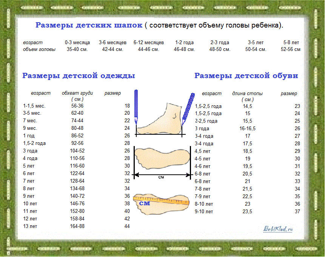Click the chest value '164-88'

[77, 226]
